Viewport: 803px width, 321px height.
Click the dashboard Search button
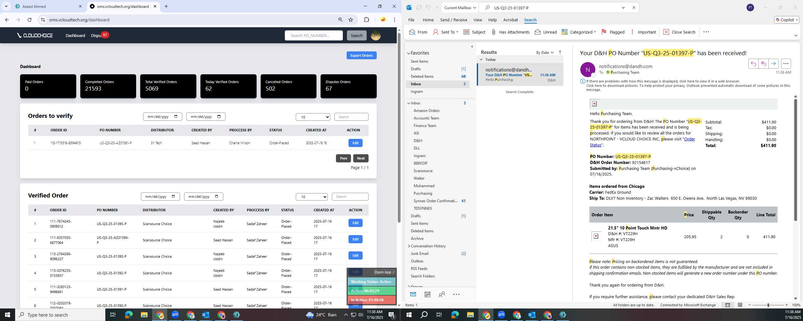[357, 35]
